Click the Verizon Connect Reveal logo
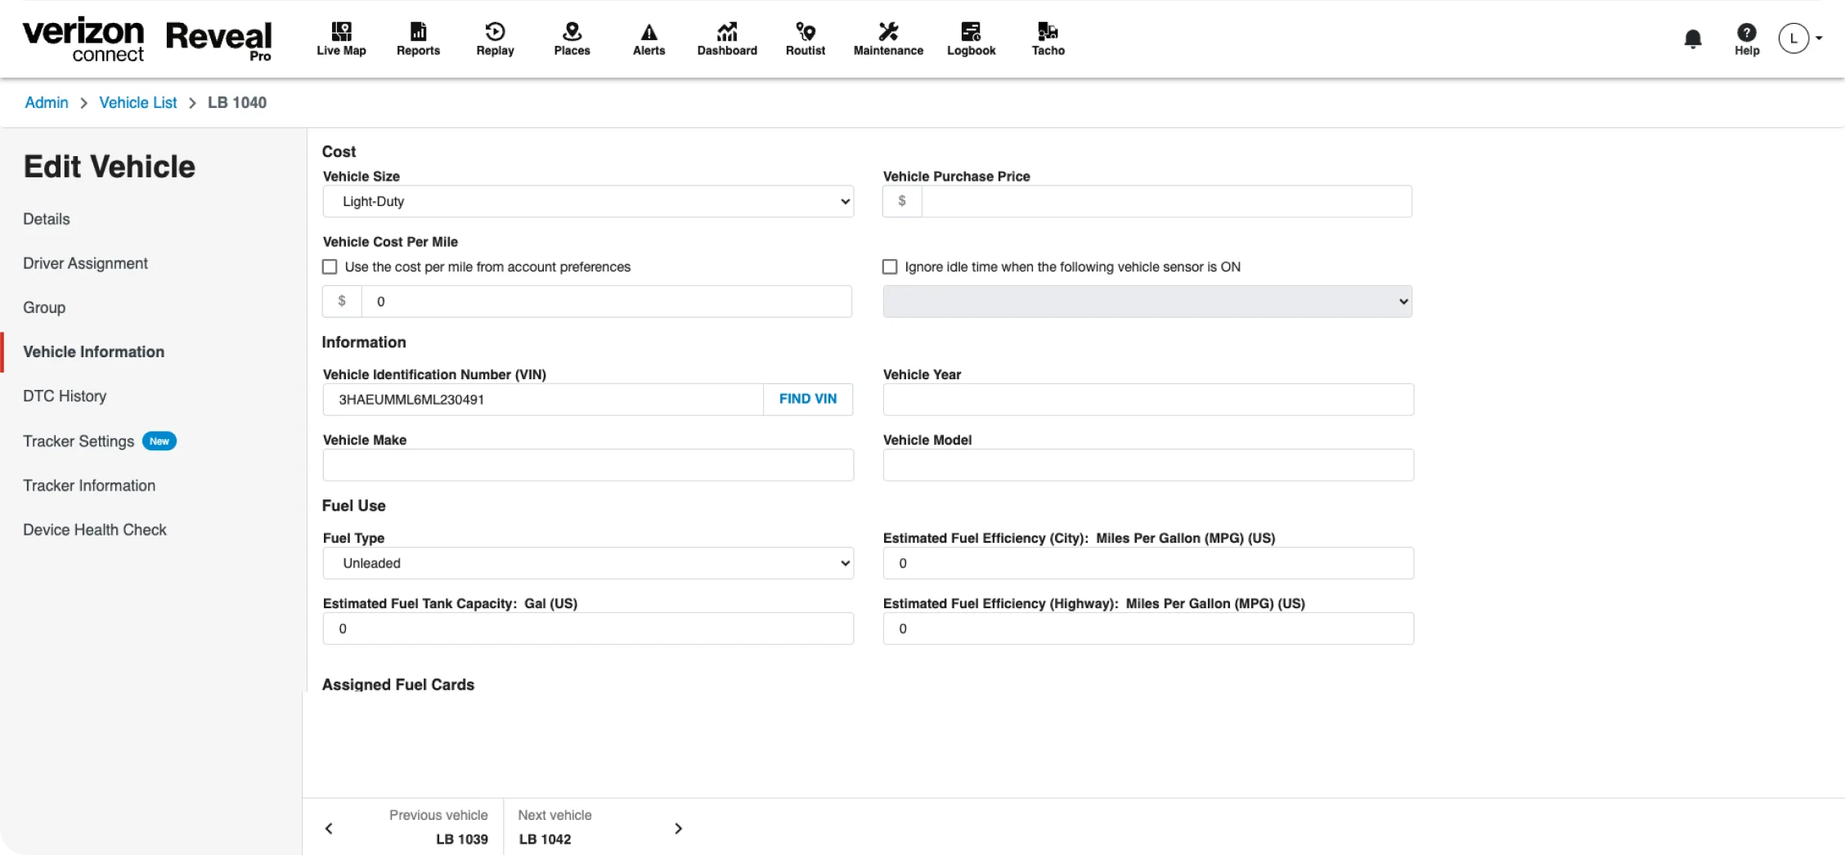Screen dimensions: 1845x855 pos(147,38)
